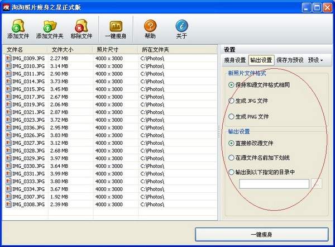Select 保持和源文件格式相同 radio option

[231, 85]
